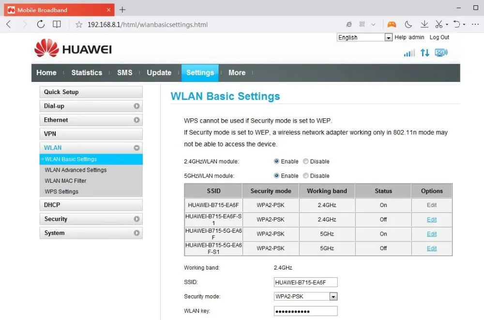Click the 5G WLAN status icon

point(441,52)
